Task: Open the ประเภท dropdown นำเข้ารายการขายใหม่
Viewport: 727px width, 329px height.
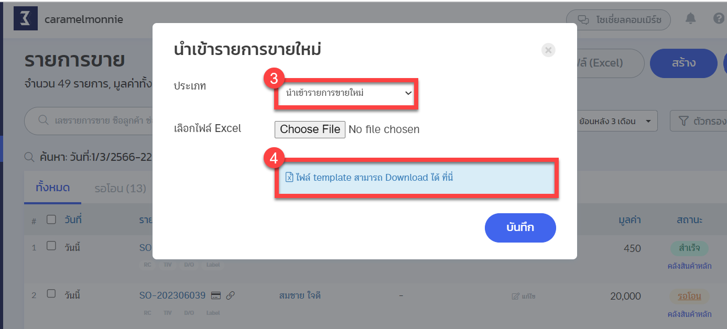Action: coord(345,94)
